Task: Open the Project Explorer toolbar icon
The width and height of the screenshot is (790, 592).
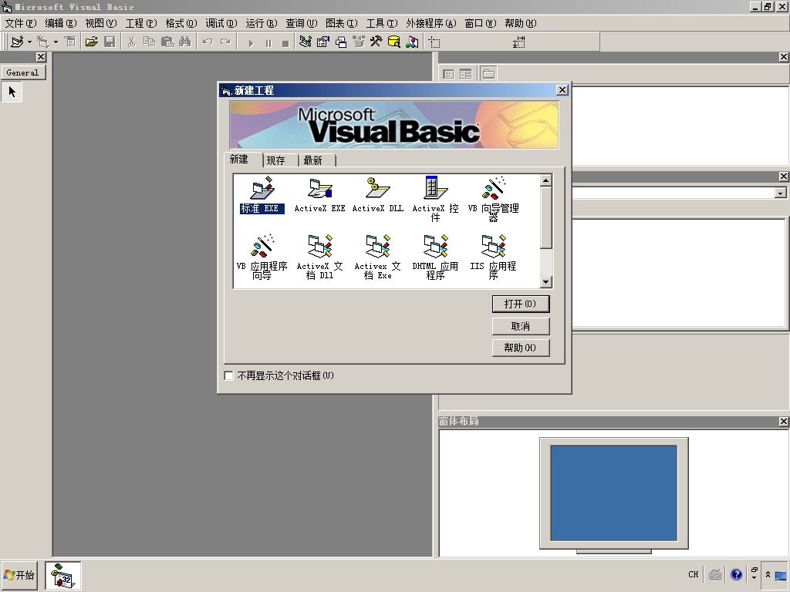Action: coord(305,42)
